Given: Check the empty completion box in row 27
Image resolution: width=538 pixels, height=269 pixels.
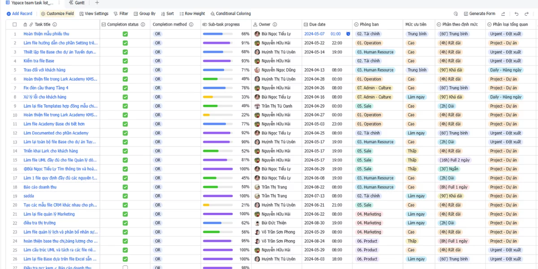Looking at the screenshot, I should (125, 267).
